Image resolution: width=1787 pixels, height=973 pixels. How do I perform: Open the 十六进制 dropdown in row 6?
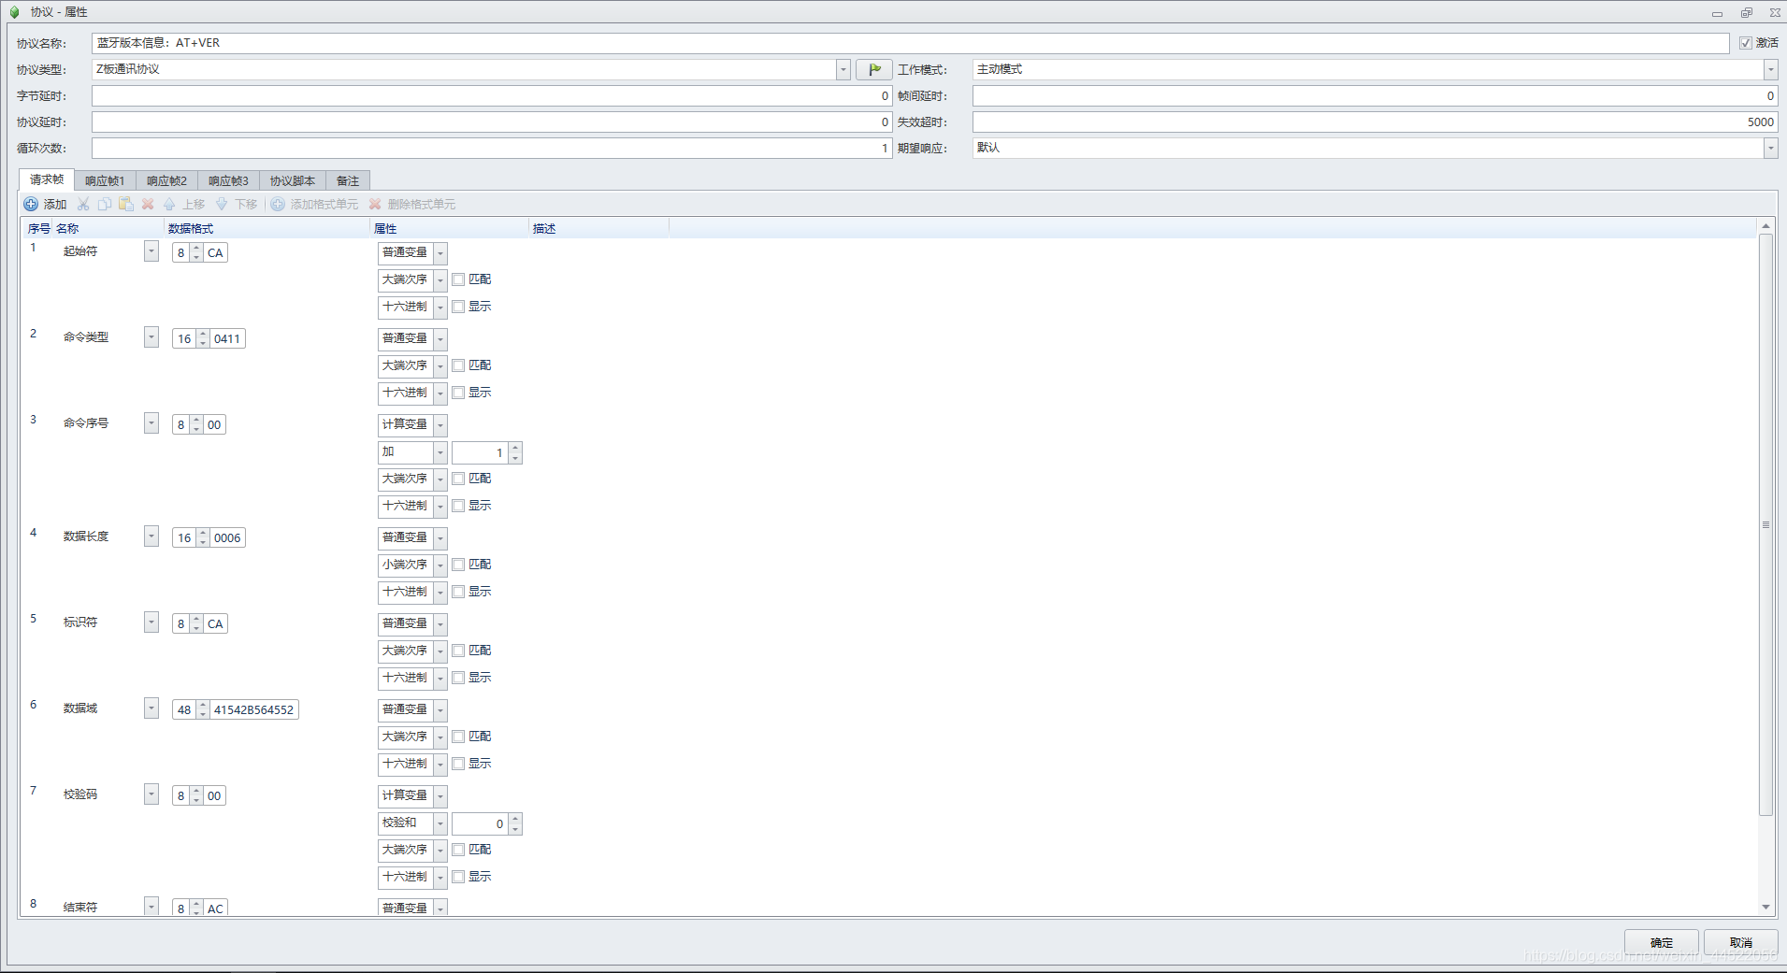(x=440, y=765)
